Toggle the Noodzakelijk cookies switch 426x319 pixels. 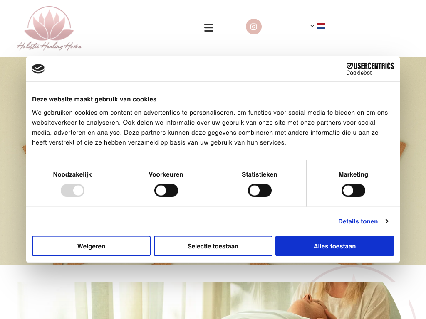click(x=72, y=190)
